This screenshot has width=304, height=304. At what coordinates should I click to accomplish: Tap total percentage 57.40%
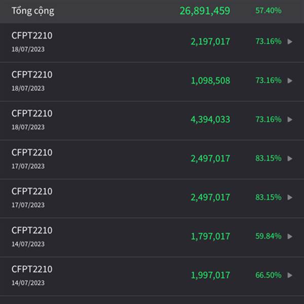click(x=269, y=11)
